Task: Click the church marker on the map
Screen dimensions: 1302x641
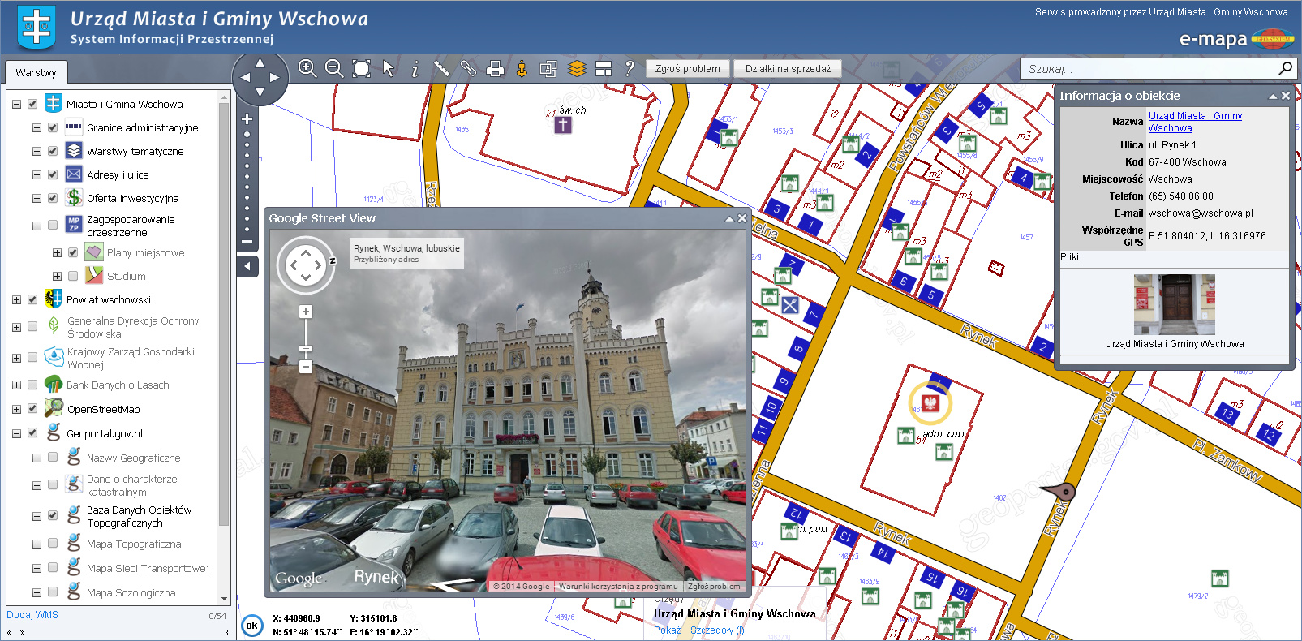Action: pos(563,124)
